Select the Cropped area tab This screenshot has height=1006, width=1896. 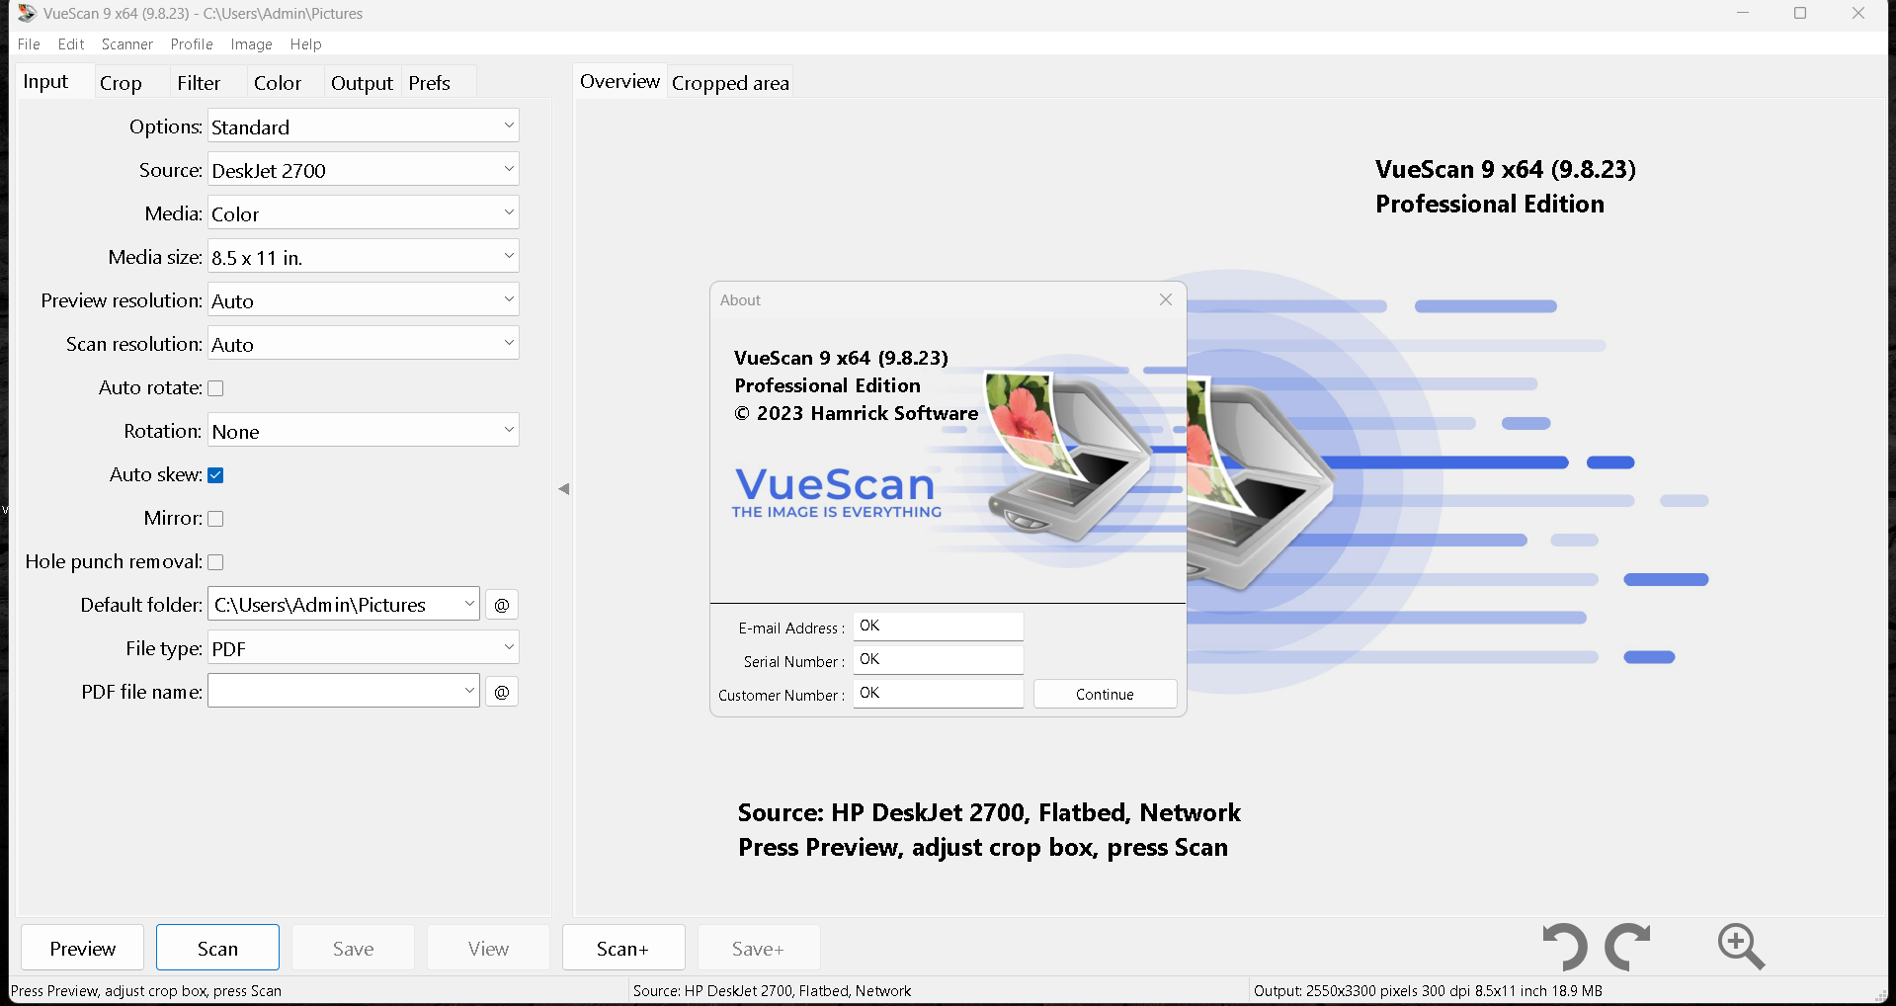coord(731,83)
